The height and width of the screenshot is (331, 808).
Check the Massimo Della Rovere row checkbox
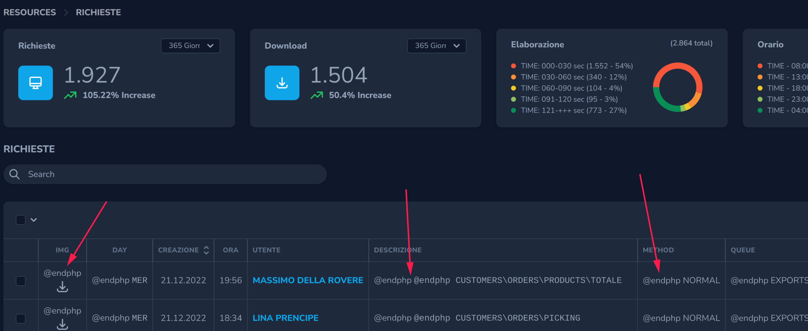tap(21, 281)
